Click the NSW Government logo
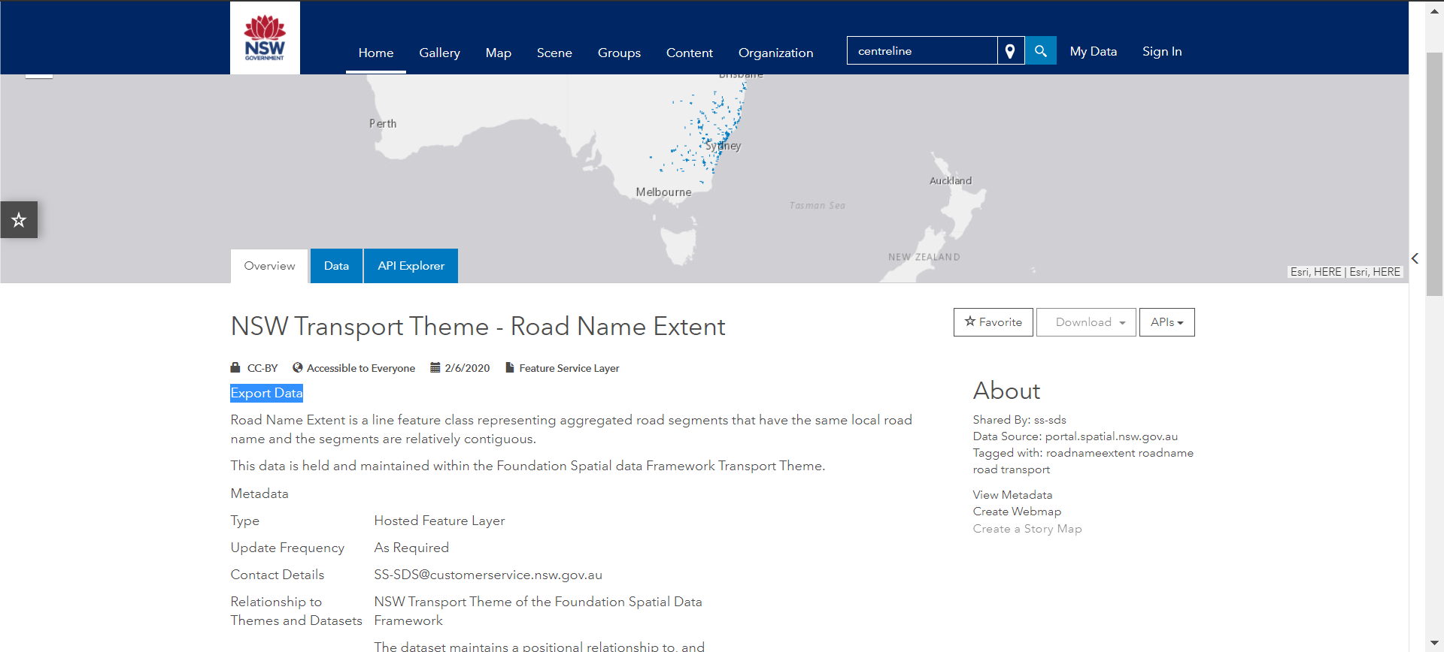 [265, 38]
